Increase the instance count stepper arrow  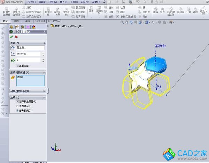pyautogui.click(x=43, y=59)
